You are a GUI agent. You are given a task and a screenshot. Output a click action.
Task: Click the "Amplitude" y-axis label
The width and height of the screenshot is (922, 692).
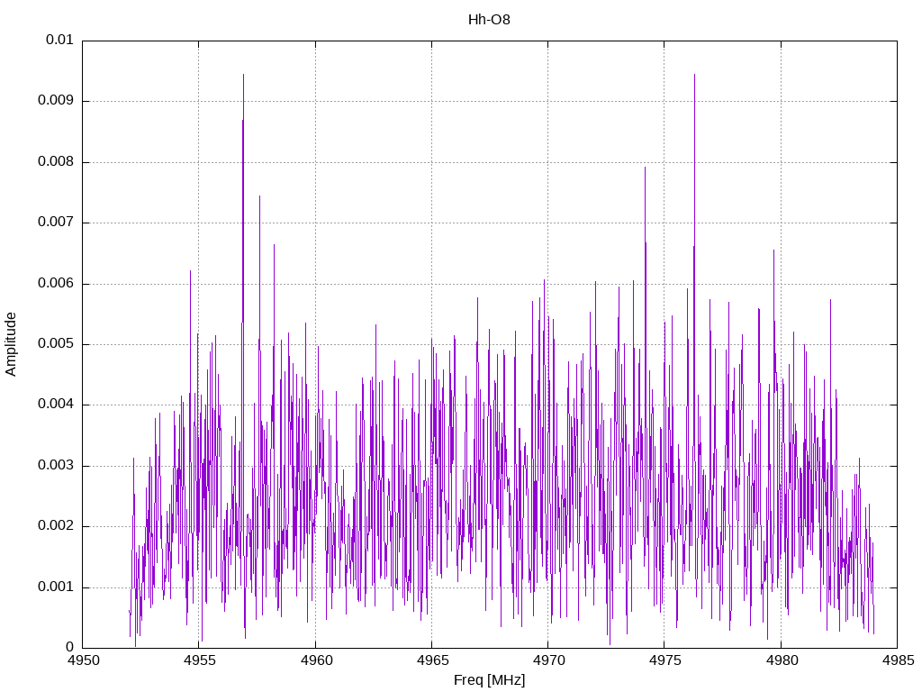[x=11, y=344]
